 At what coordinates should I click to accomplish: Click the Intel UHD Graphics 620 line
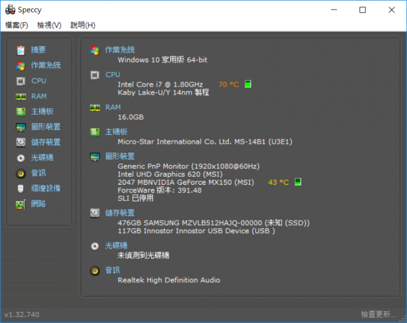point(170,174)
